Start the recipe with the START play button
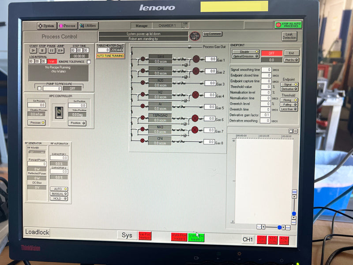Viewport: 353px width, 265px height. click(34, 51)
